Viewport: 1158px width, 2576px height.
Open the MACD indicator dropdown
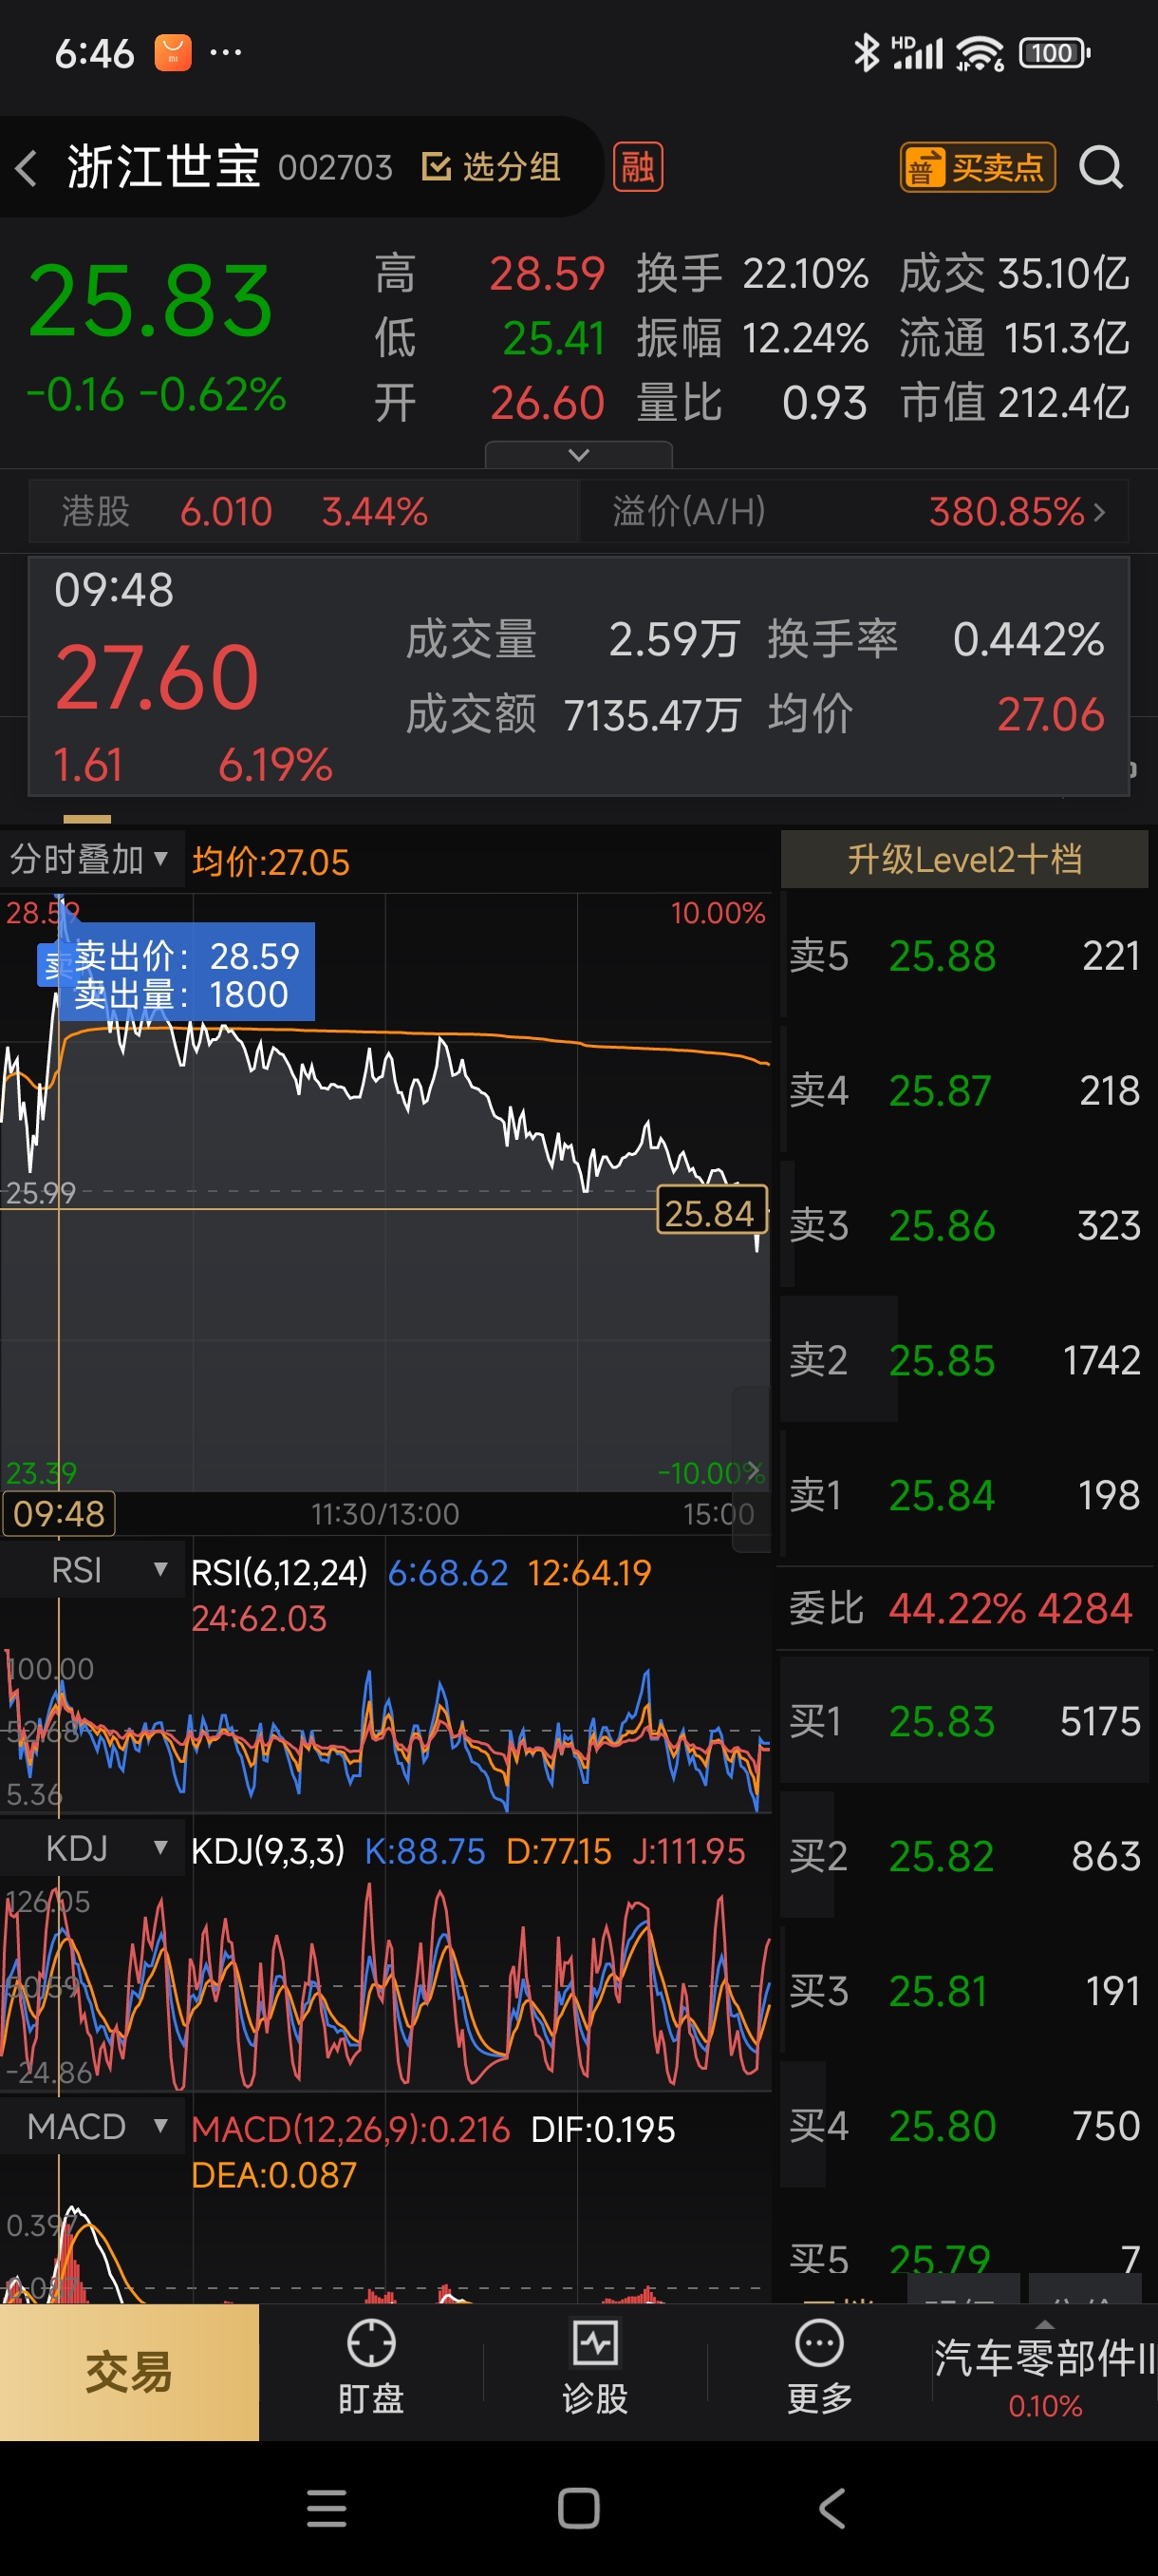point(93,2126)
